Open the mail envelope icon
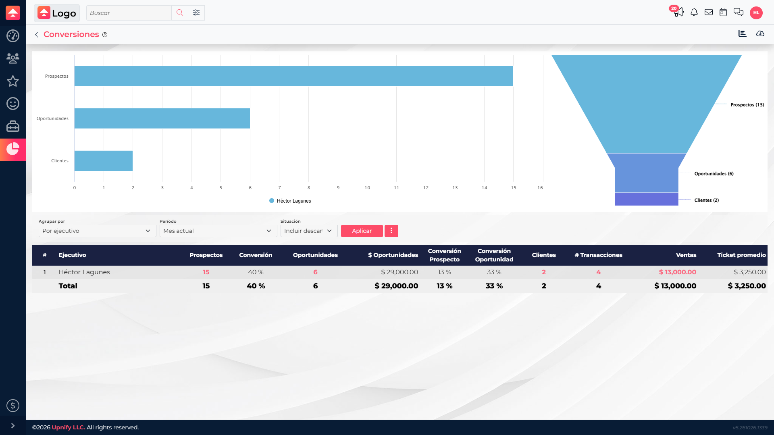The width and height of the screenshot is (774, 435). 709,12
